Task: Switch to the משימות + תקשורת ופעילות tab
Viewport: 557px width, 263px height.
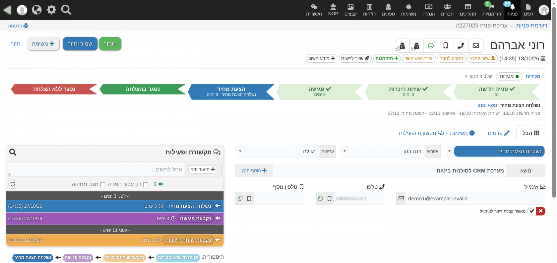Action: pos(437,133)
